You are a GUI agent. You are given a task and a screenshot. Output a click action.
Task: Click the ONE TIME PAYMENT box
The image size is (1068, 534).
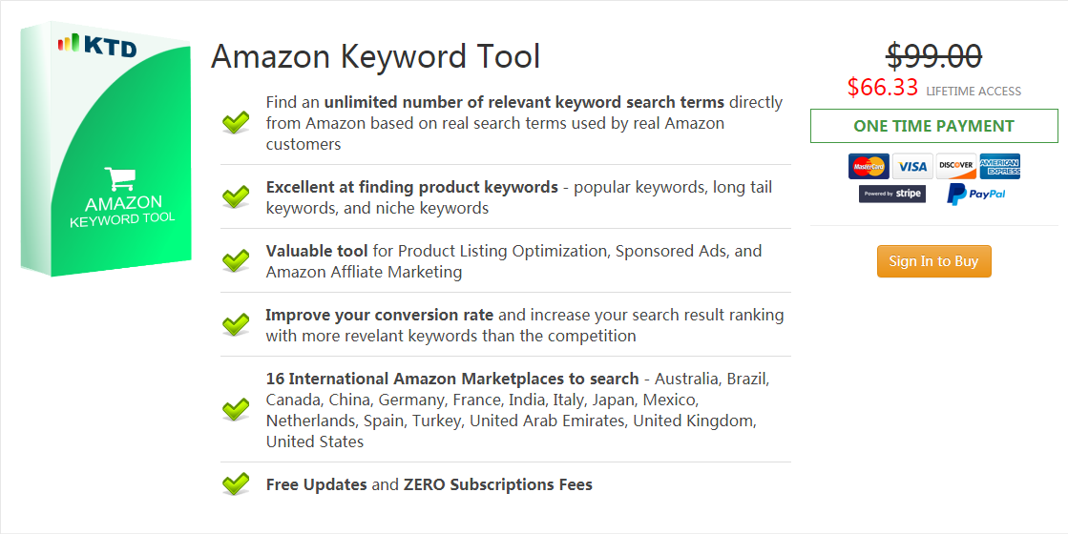pos(933,126)
